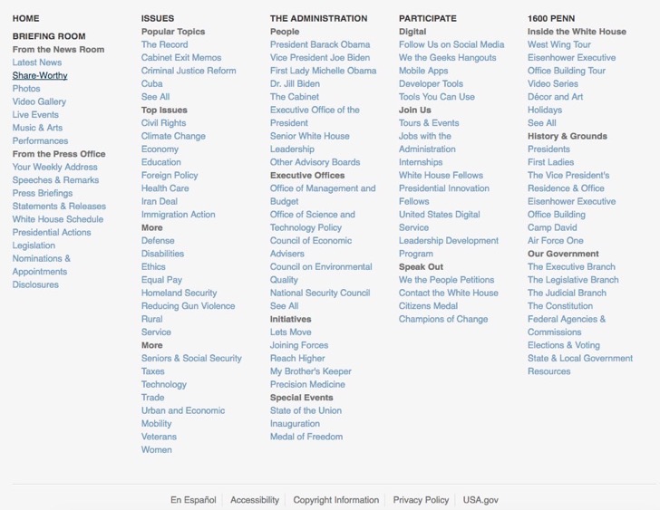Open President Barack Obama page

(x=320, y=44)
